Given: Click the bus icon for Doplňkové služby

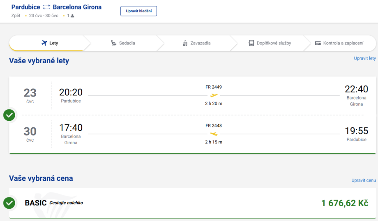Looking at the screenshot, I should pos(251,43).
